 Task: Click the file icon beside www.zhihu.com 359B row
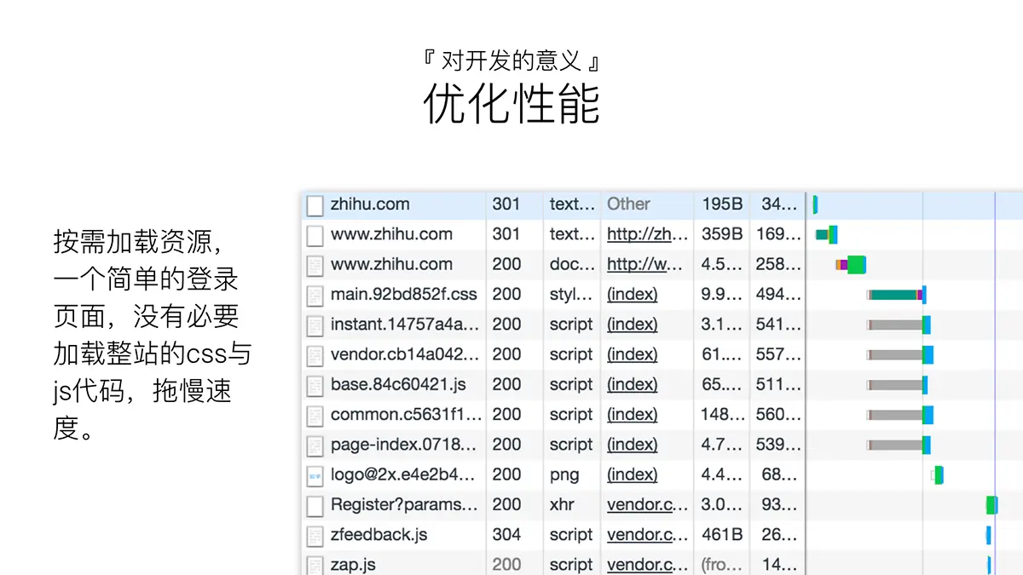click(315, 235)
